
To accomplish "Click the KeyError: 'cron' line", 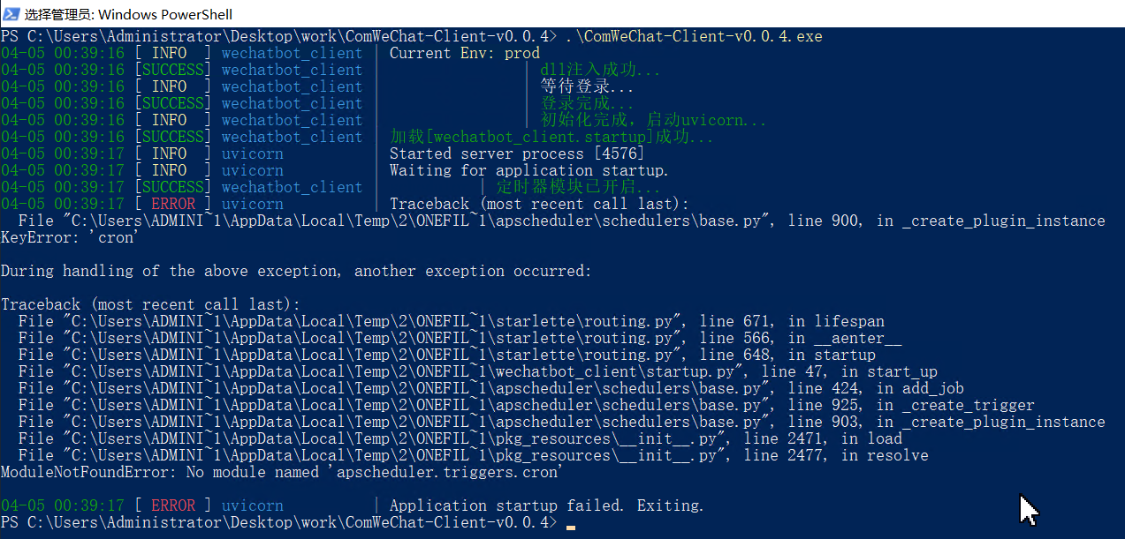I will click(x=68, y=236).
